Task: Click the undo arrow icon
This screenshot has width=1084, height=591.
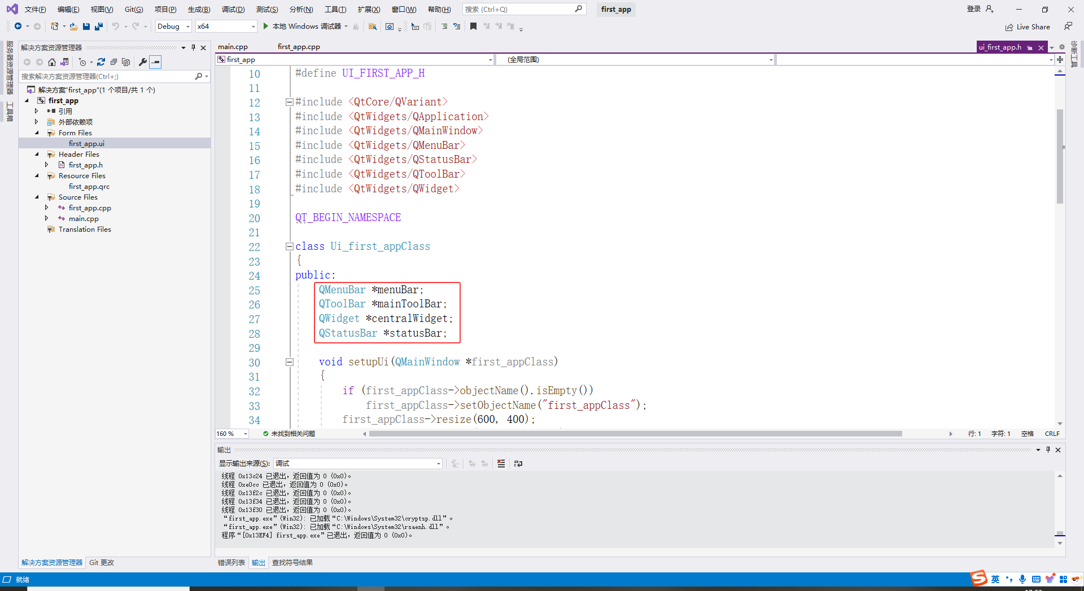Action: 116,27
